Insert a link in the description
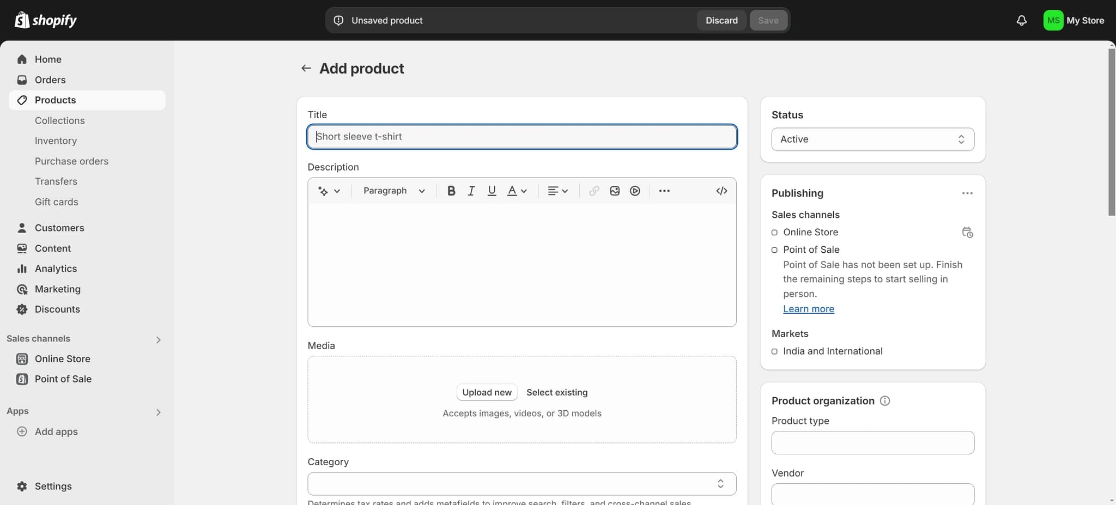The image size is (1116, 505). point(593,191)
